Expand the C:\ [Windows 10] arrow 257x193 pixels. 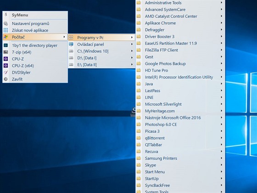(132, 51)
